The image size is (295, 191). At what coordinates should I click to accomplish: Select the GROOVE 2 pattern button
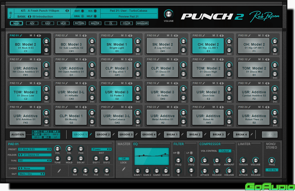(x=103, y=135)
